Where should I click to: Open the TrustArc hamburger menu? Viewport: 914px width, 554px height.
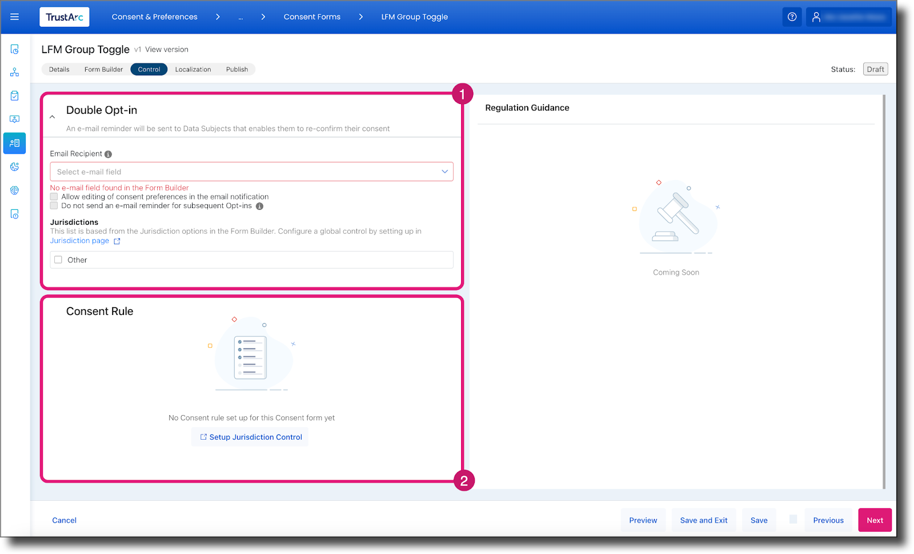(14, 17)
